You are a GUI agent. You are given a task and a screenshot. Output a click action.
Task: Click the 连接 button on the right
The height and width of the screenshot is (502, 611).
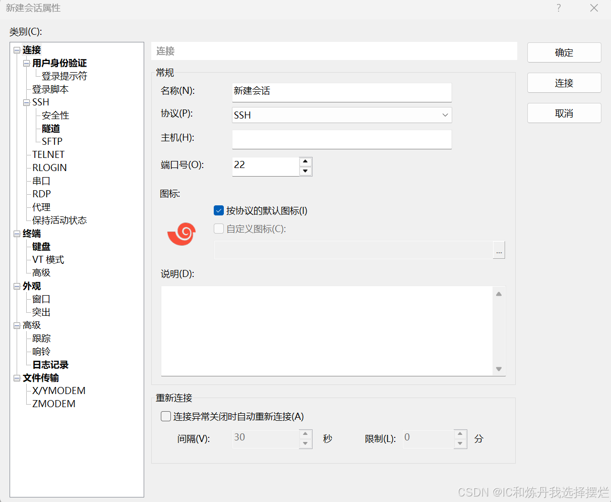tap(564, 83)
